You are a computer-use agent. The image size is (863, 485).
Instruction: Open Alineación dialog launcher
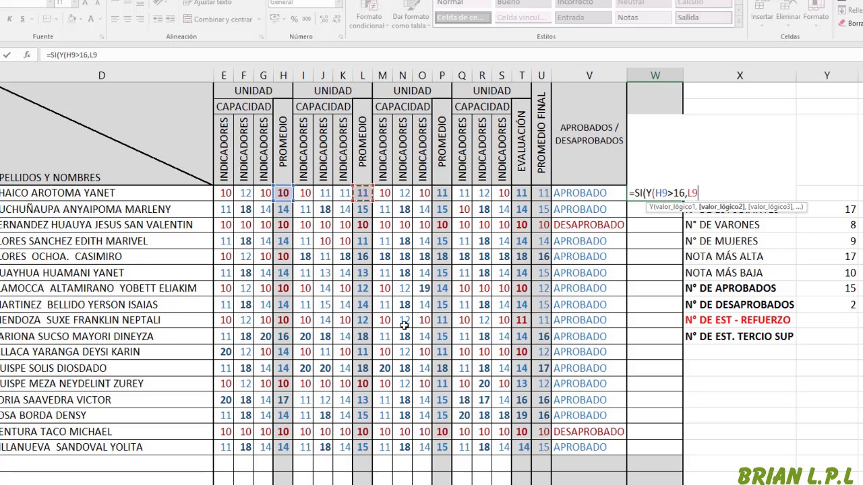pyautogui.click(x=261, y=37)
